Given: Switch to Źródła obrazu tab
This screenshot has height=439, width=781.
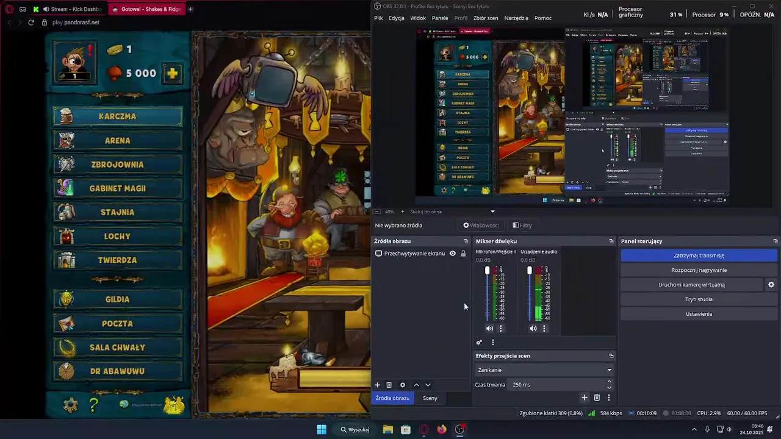Looking at the screenshot, I should click(x=392, y=398).
